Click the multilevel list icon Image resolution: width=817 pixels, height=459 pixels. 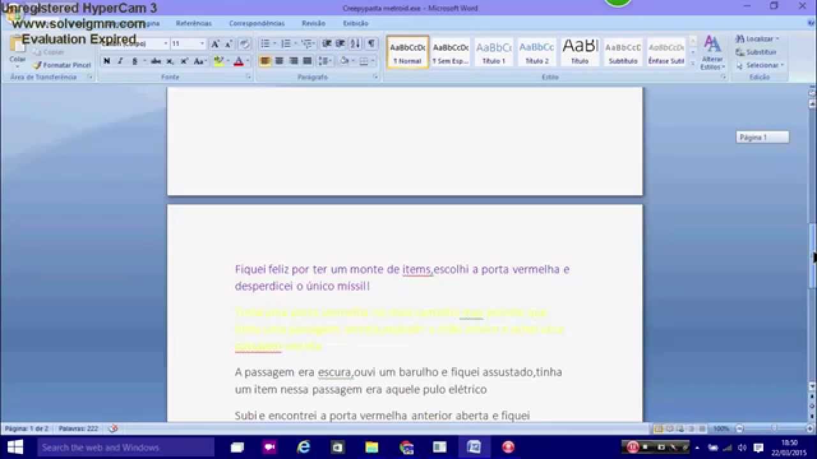click(307, 44)
